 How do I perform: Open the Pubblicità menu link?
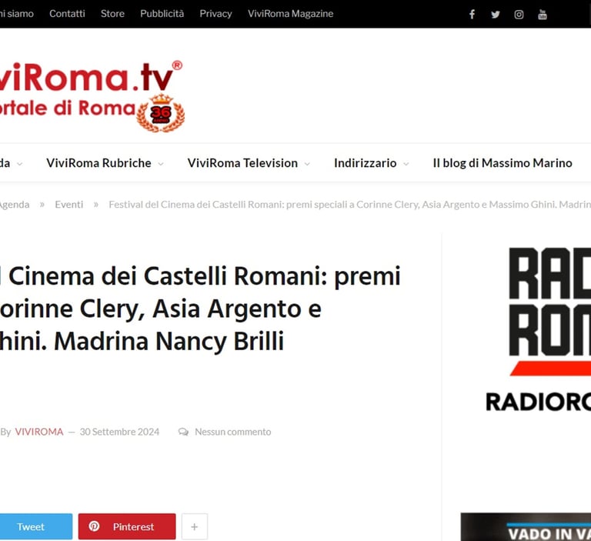click(162, 14)
